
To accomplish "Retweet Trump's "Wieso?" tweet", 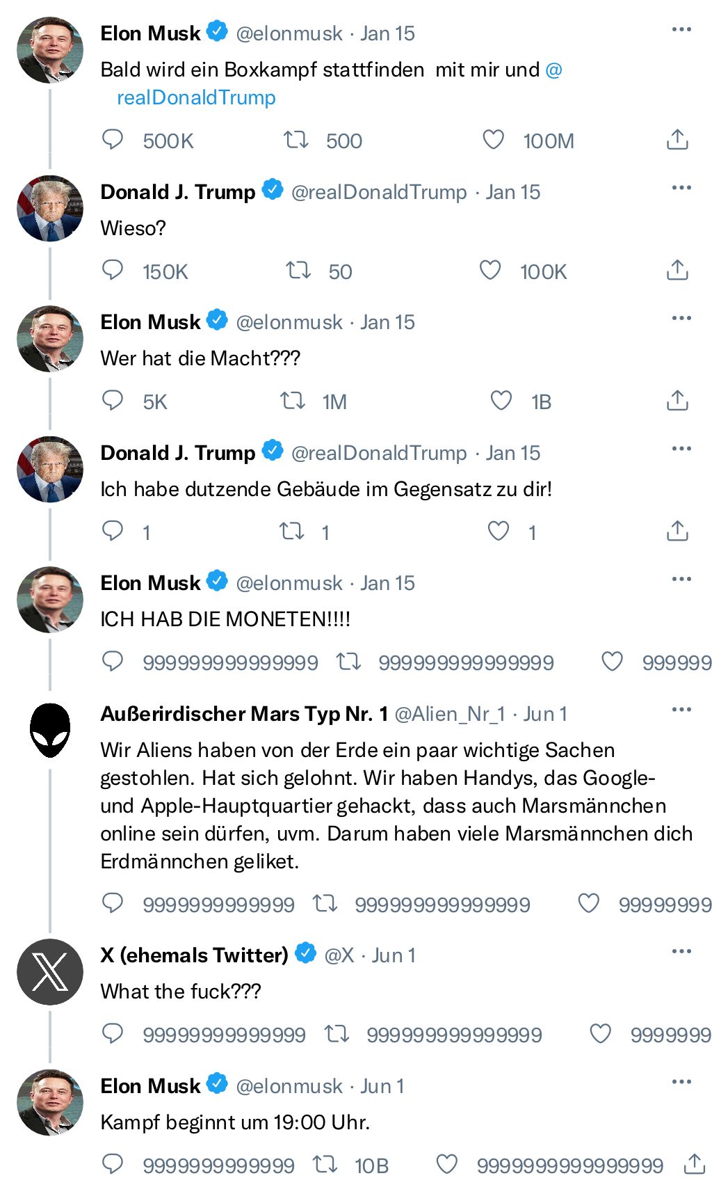I will (298, 270).
